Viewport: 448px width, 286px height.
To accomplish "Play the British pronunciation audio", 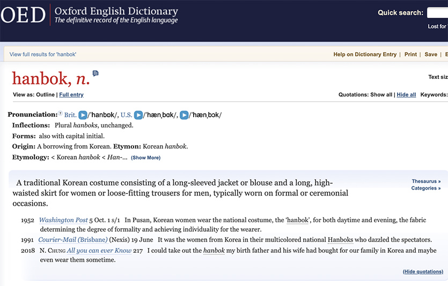I will pyautogui.click(x=83, y=115).
